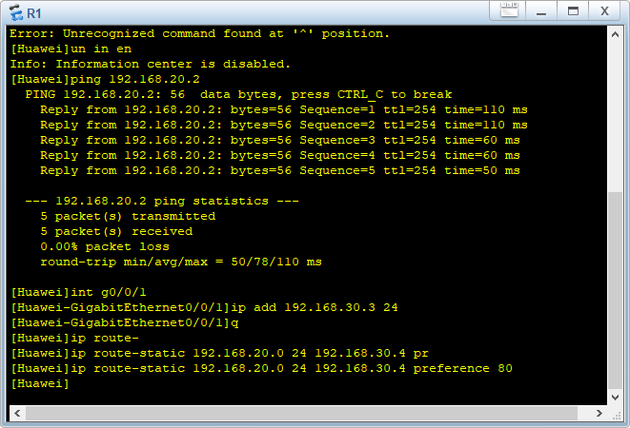Click the ping statistics header line
Image resolution: width=630 pixels, height=428 pixels.
coord(162,201)
